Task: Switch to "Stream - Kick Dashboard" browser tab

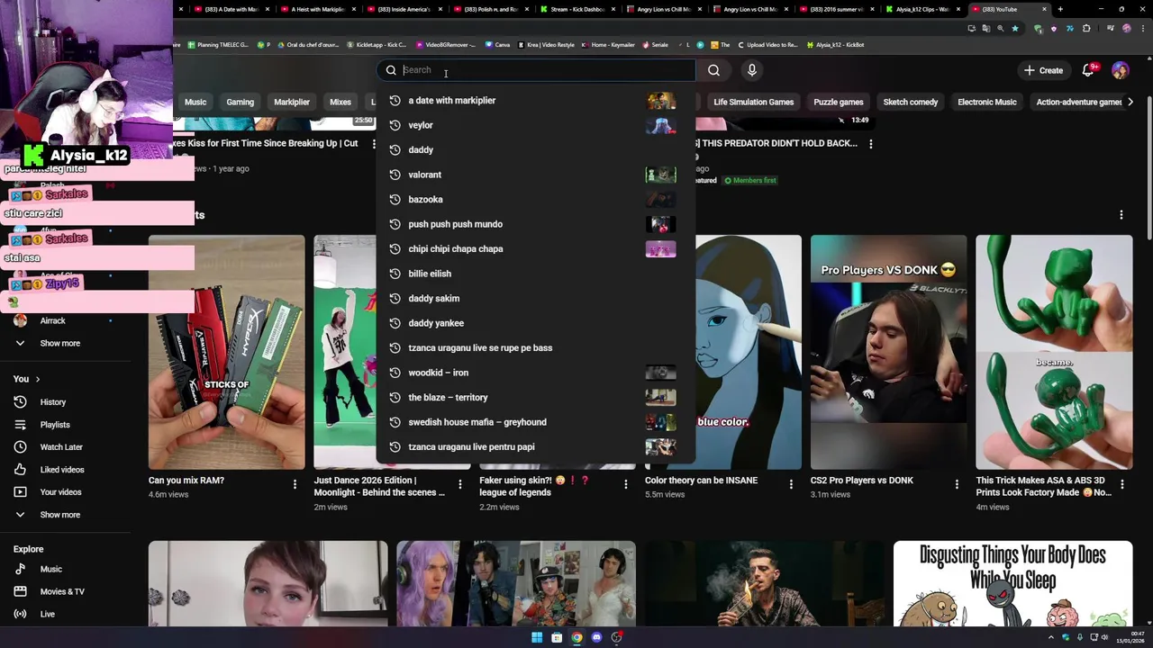Action: (576, 9)
